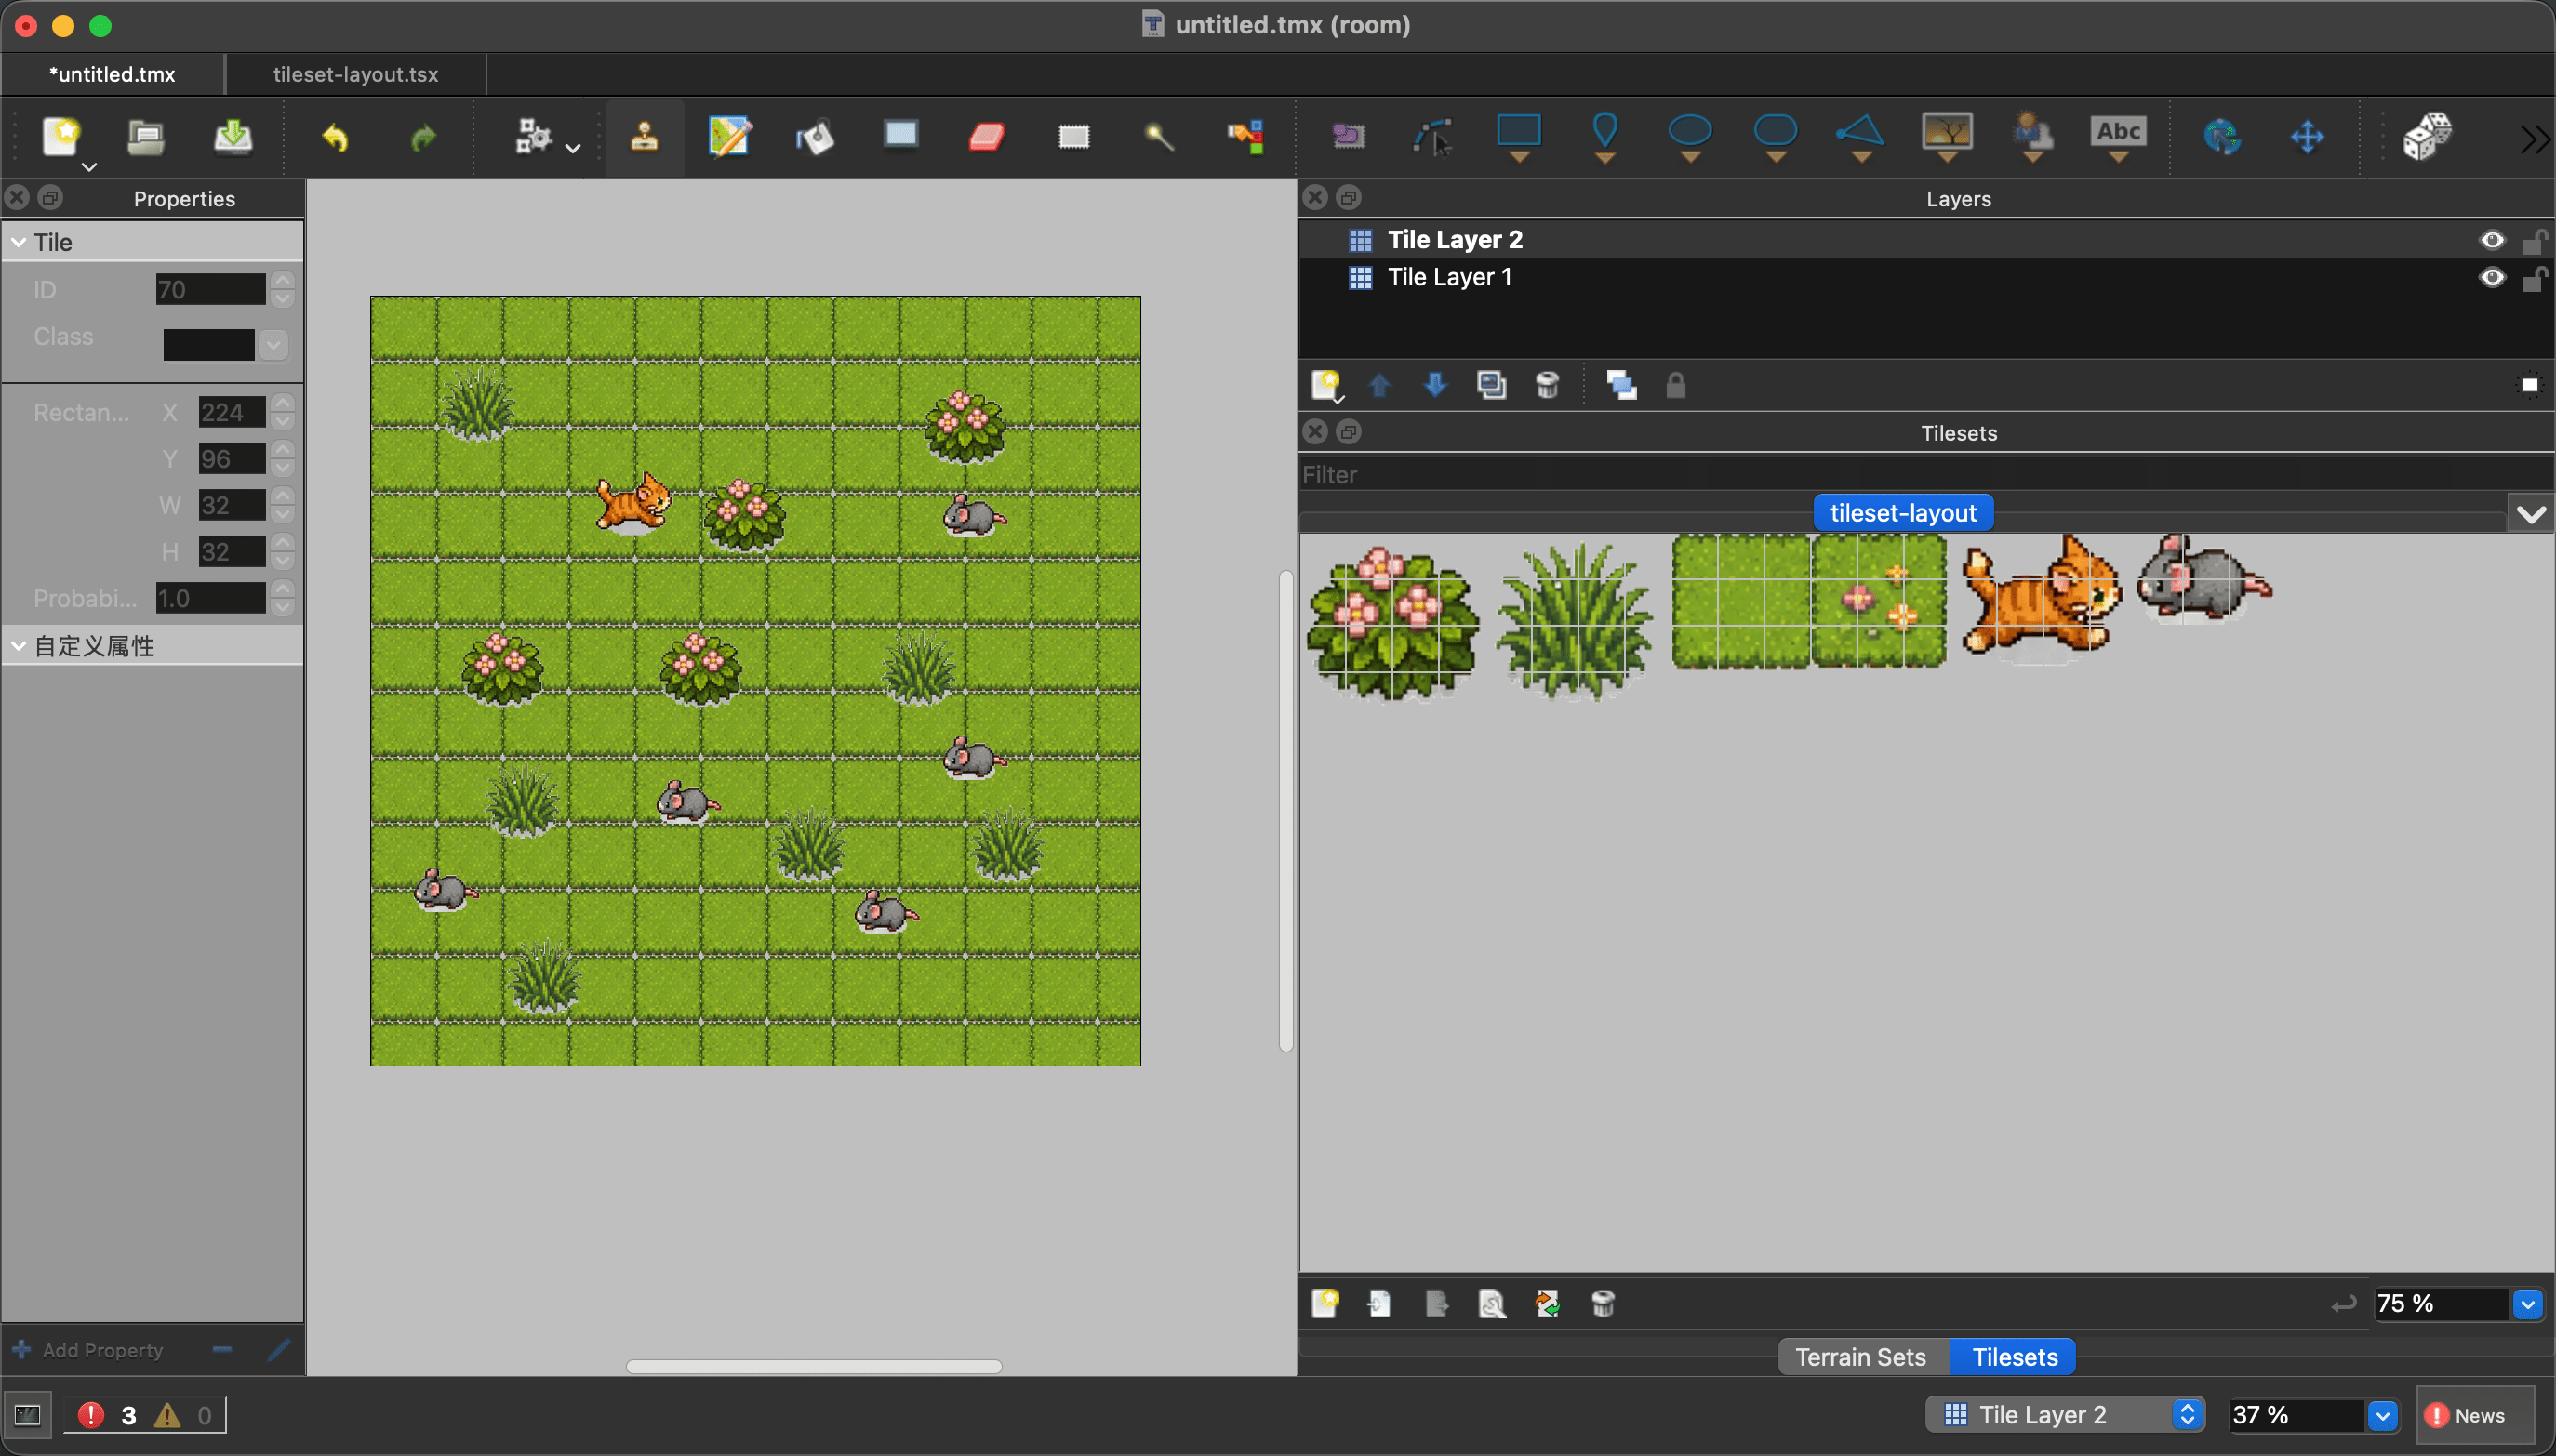Image resolution: width=2556 pixels, height=1456 pixels.
Task: Toggle highlight current layer button
Action: tap(2529, 386)
